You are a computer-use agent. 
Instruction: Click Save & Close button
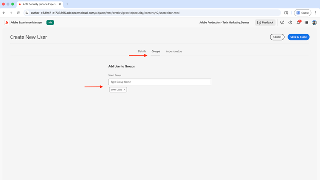(x=299, y=37)
